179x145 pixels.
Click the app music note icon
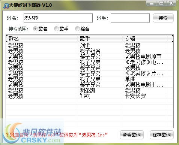point(6,6)
